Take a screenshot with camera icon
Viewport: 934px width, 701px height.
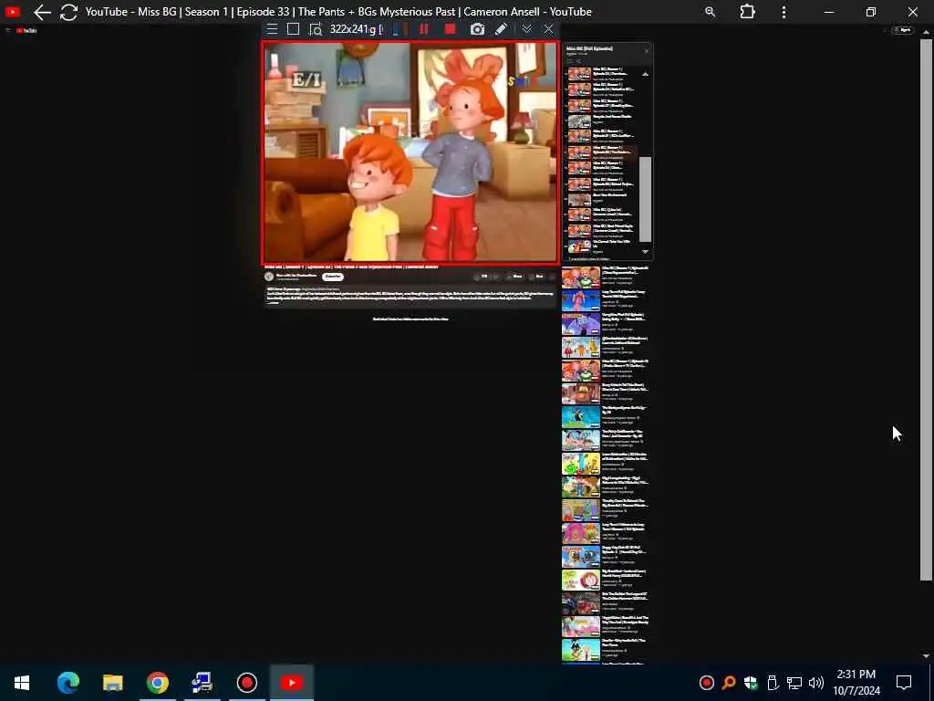point(477,29)
